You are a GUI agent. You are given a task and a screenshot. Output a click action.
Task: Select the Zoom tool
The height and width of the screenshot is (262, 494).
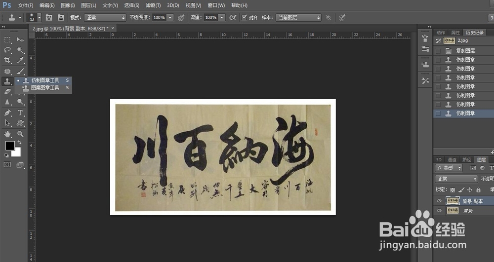pyautogui.click(x=20, y=134)
